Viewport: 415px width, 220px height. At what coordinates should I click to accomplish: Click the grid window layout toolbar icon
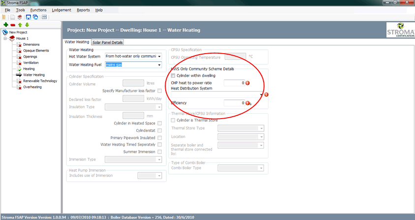click(x=44, y=17)
